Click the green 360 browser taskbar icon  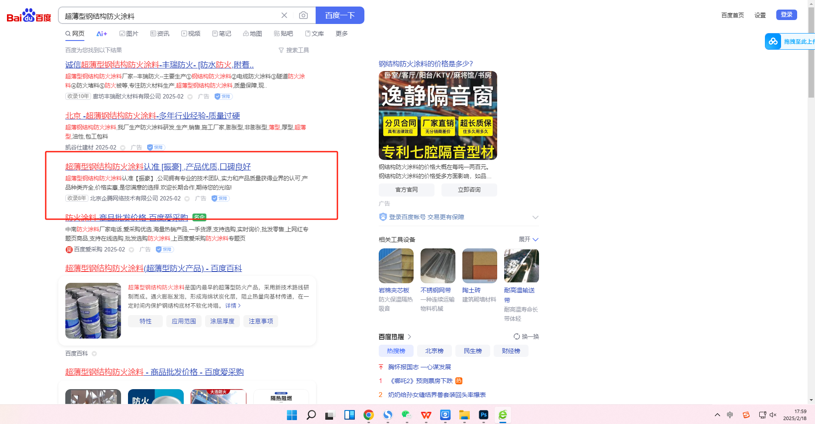[x=503, y=415]
